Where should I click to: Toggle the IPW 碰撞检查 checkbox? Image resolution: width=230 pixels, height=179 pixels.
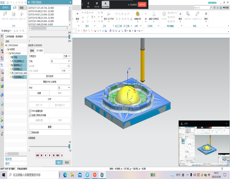point(30,111)
